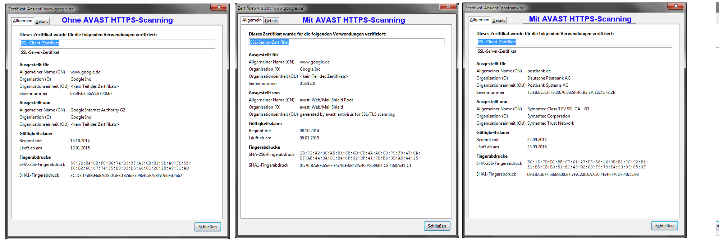The height and width of the screenshot is (244, 719).
Task: Select Allgemein tab in the postbank.de window
Action: tap(480, 20)
